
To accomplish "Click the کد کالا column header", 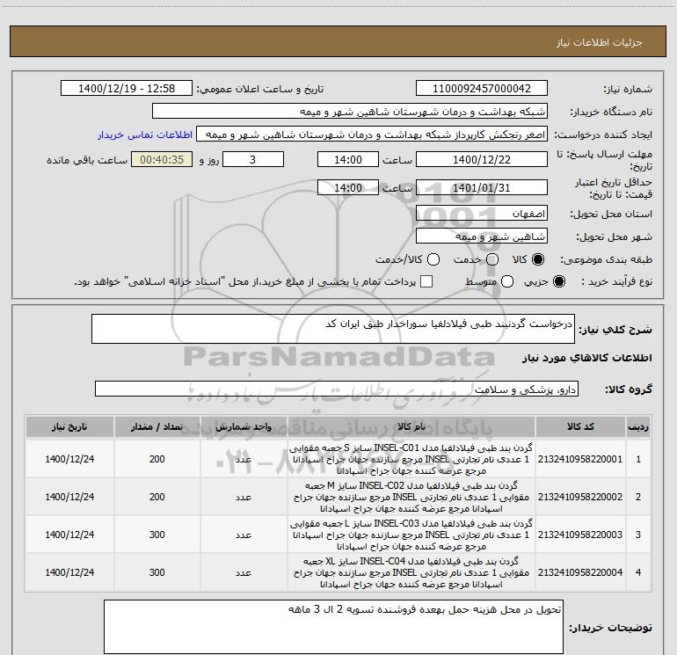I will coord(580,427).
